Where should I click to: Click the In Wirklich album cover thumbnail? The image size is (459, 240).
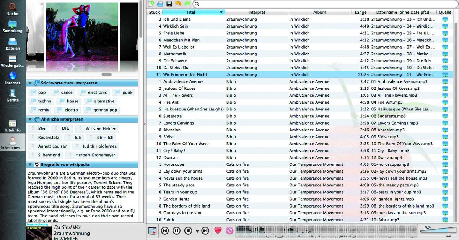click(39, 232)
